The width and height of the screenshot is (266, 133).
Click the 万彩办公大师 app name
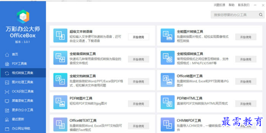pos(23,29)
